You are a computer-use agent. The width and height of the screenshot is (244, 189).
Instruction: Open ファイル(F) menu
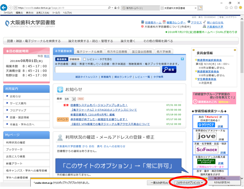click(8, 13)
